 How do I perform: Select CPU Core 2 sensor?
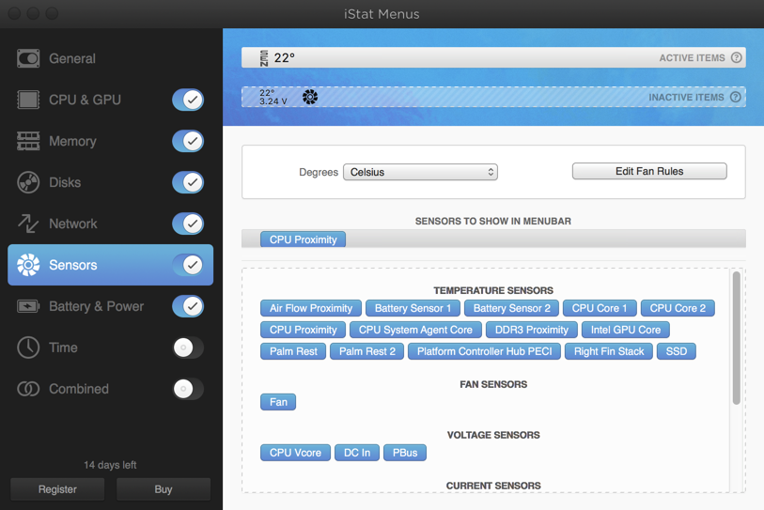point(678,308)
